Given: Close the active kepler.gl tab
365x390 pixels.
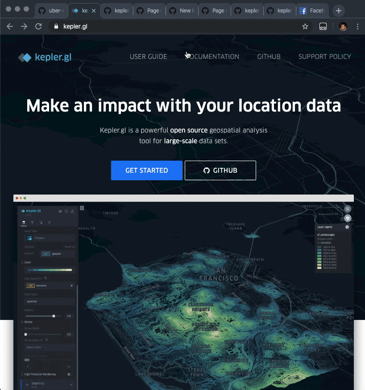Looking at the screenshot, I should (x=94, y=11).
